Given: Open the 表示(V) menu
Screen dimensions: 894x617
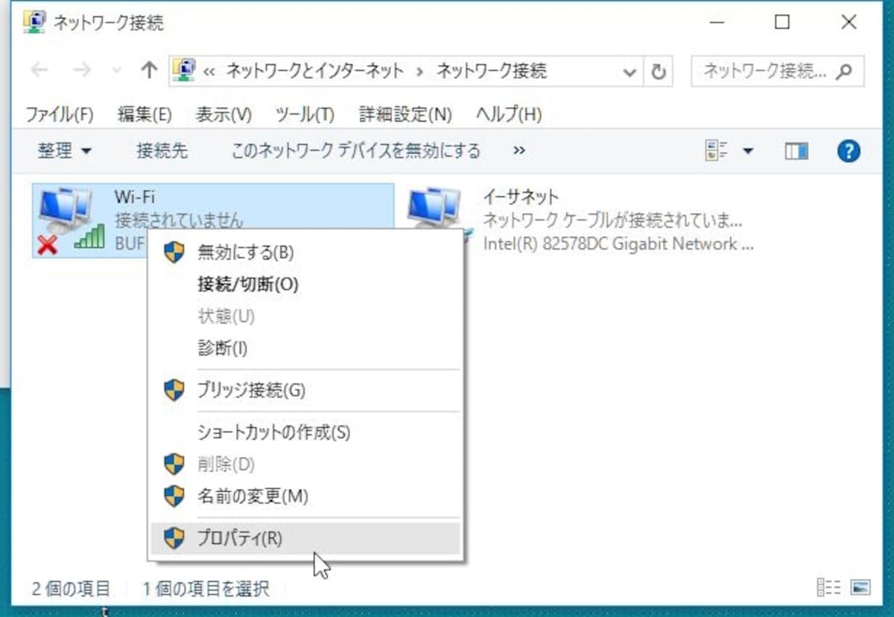Looking at the screenshot, I should [223, 114].
